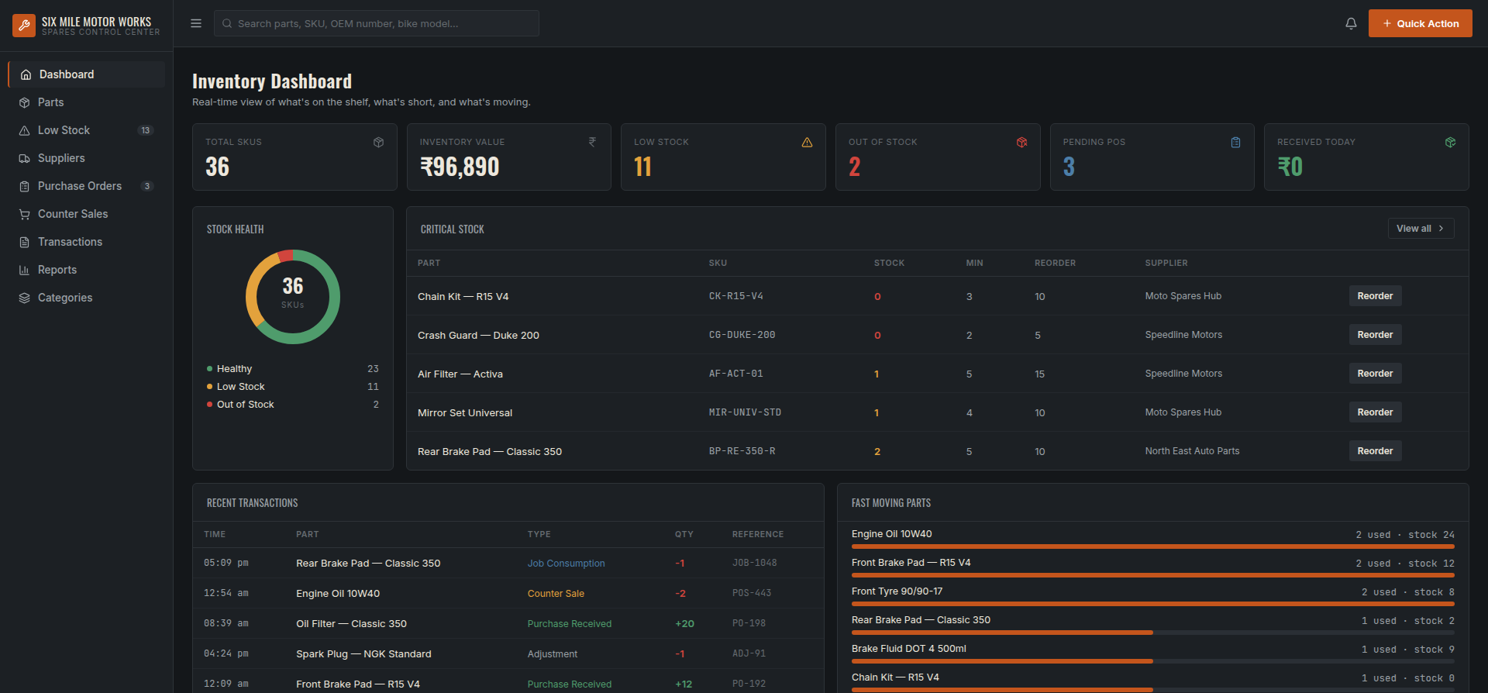Navigate to Categories

(x=87, y=298)
